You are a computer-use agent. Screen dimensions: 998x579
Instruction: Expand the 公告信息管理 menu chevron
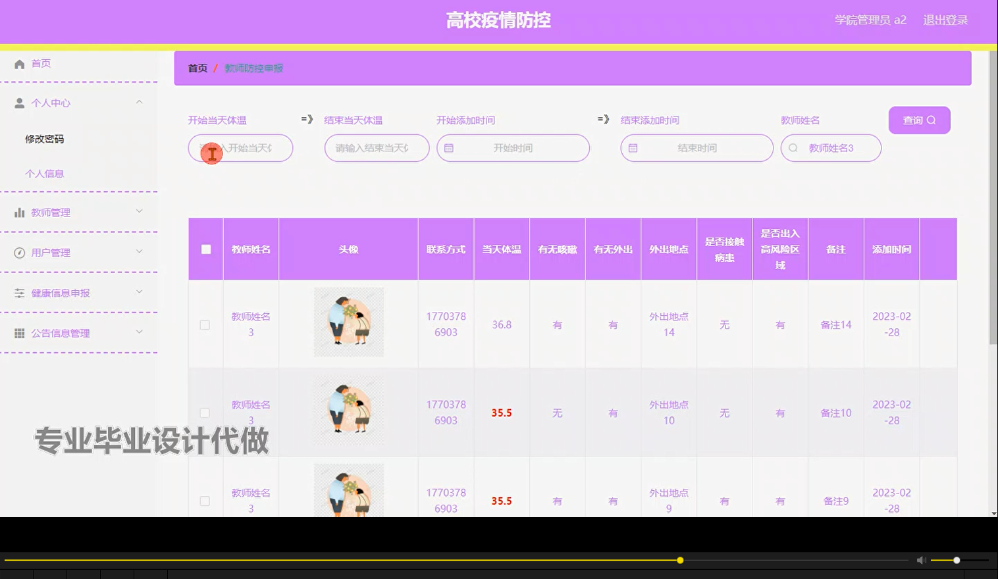tap(139, 332)
